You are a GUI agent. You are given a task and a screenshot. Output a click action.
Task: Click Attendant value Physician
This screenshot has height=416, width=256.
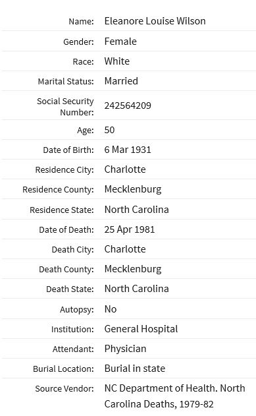125,349
